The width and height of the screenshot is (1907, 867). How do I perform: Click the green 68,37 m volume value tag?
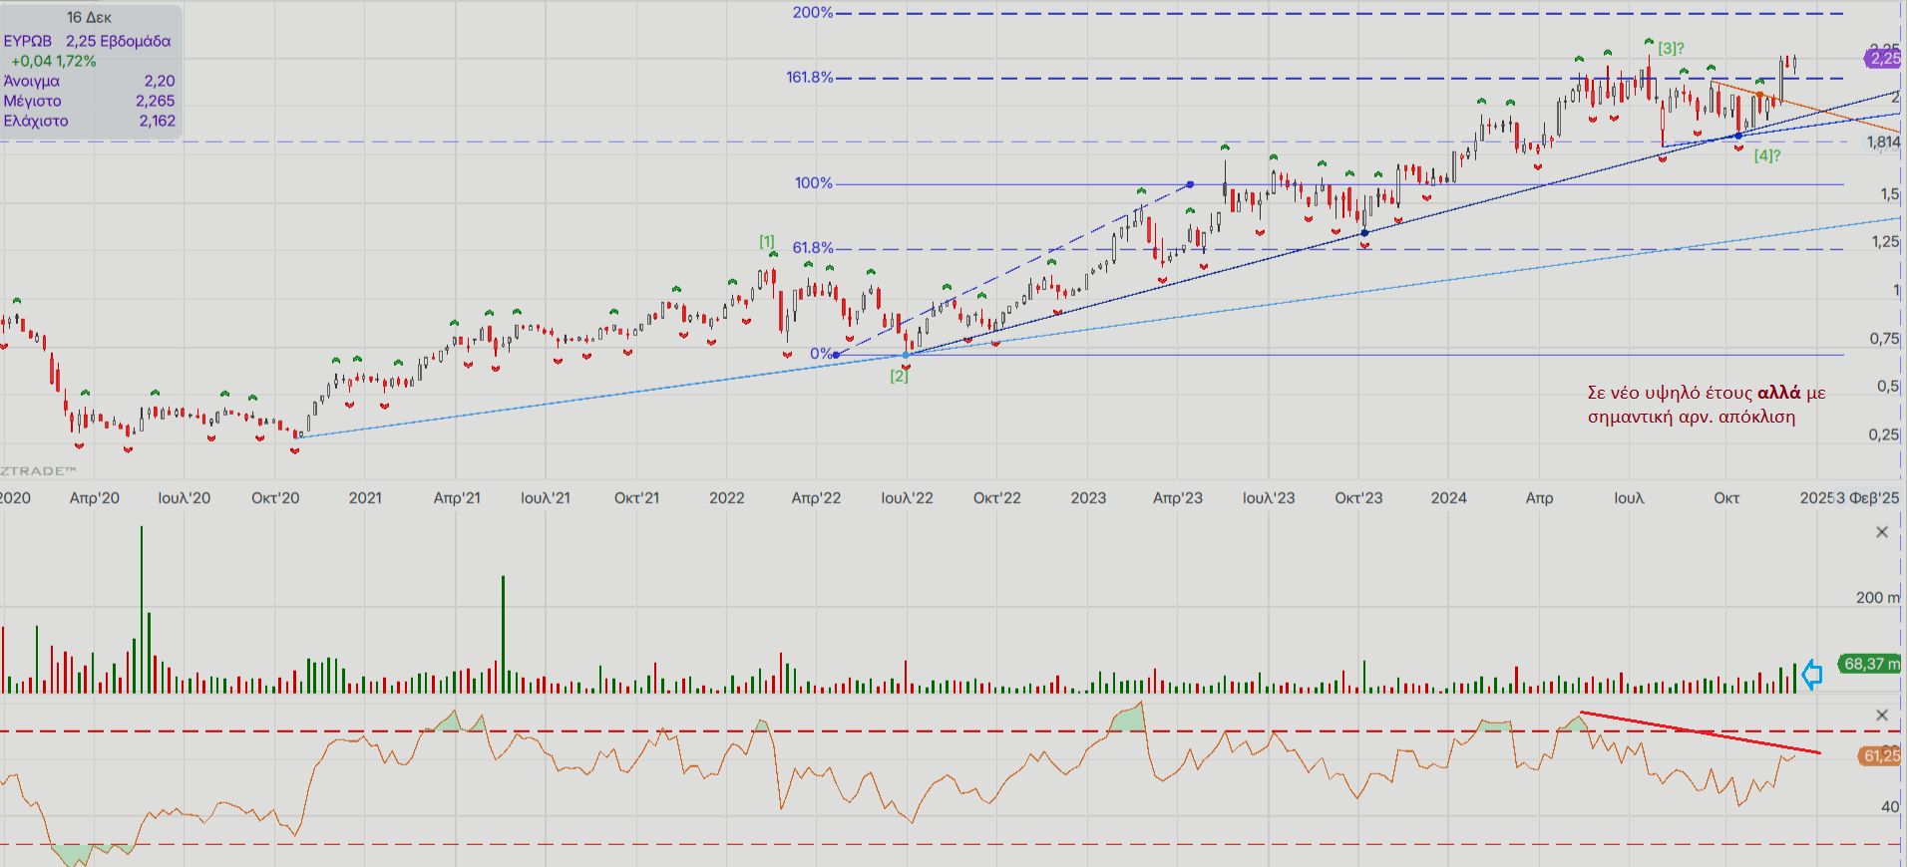click(x=1870, y=664)
